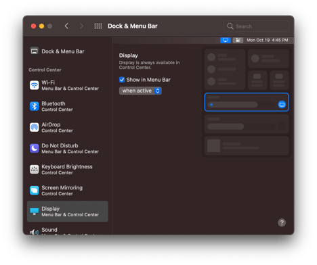Screen dimensions: 317x265
Task: Open the Bluetooth settings row
Action: pos(68,106)
